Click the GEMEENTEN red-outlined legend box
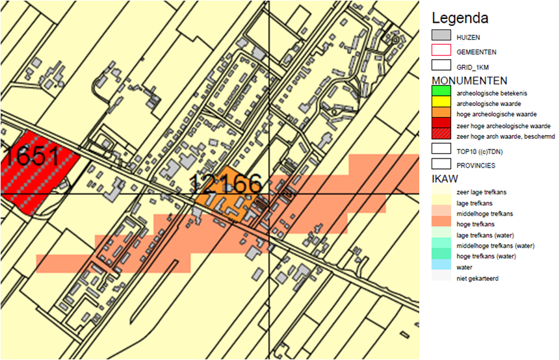 point(441,50)
